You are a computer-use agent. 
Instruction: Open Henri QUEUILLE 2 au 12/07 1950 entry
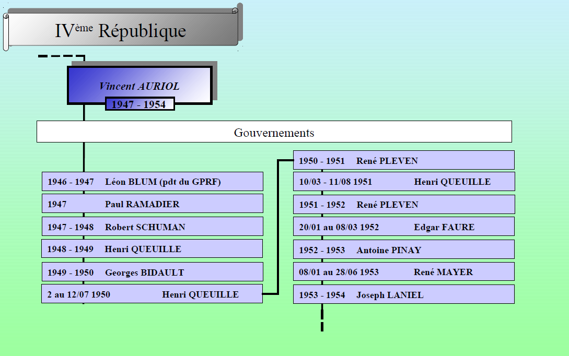tap(152, 294)
